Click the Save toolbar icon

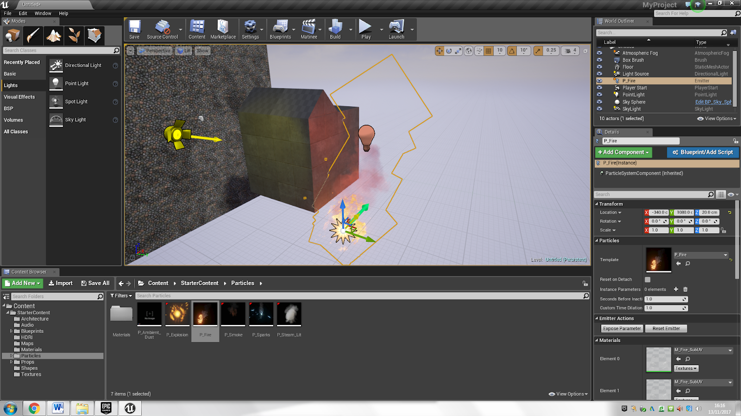(134, 30)
